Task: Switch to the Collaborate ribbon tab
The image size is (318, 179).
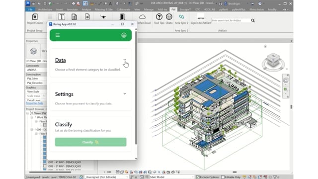Action: click(x=123, y=9)
